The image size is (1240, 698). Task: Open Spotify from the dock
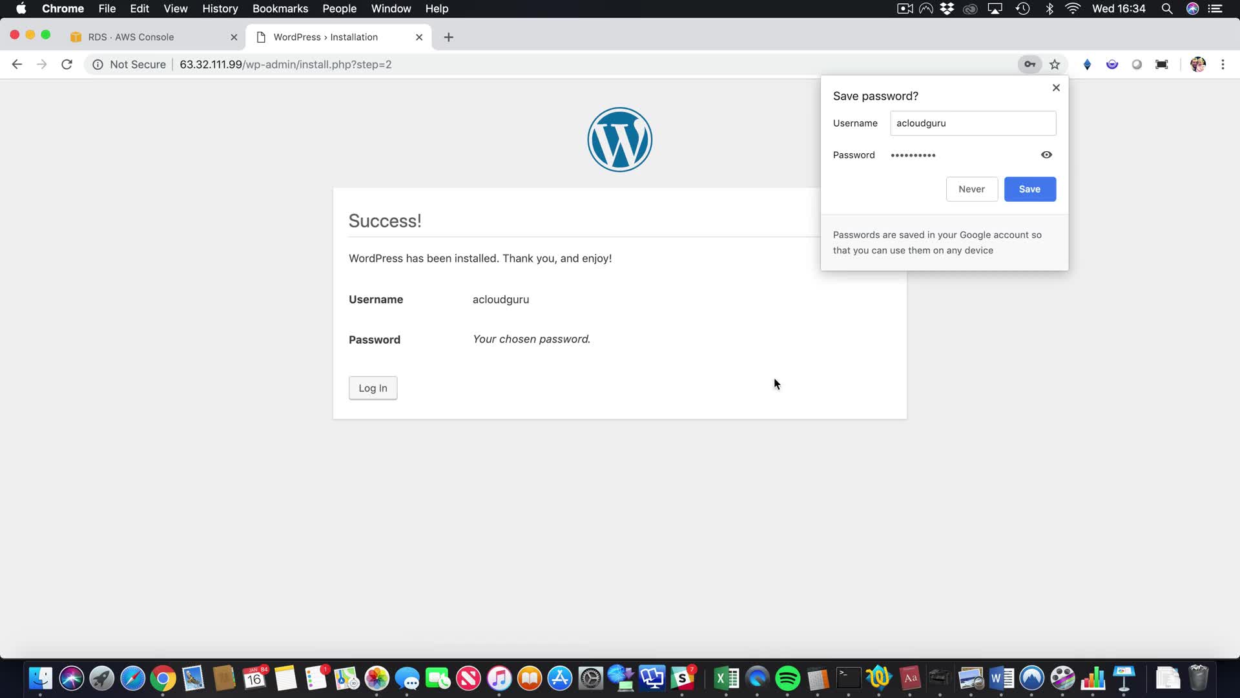787,679
